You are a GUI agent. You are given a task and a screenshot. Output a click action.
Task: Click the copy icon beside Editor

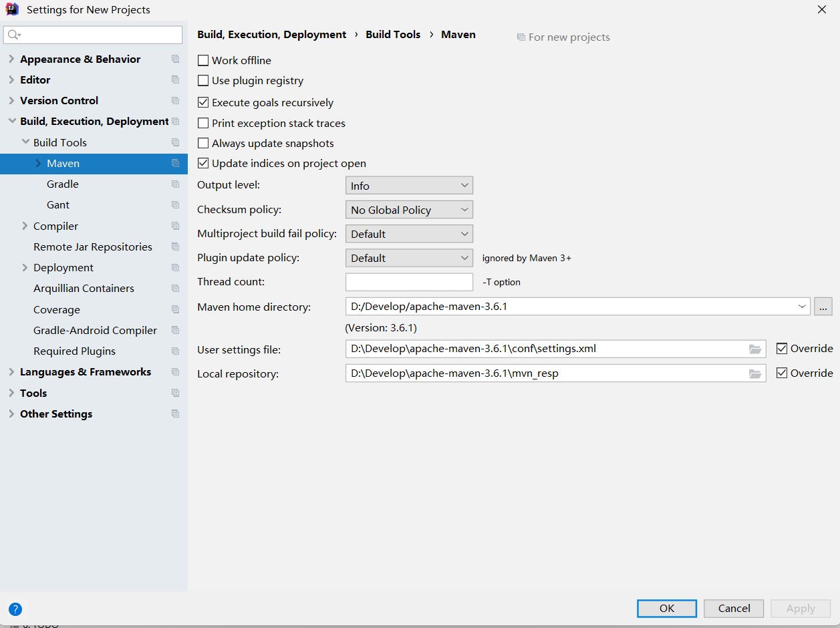(x=176, y=80)
